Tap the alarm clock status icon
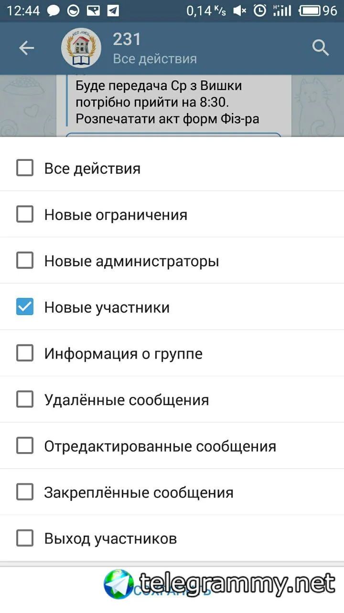The width and height of the screenshot is (344, 613). [260, 11]
